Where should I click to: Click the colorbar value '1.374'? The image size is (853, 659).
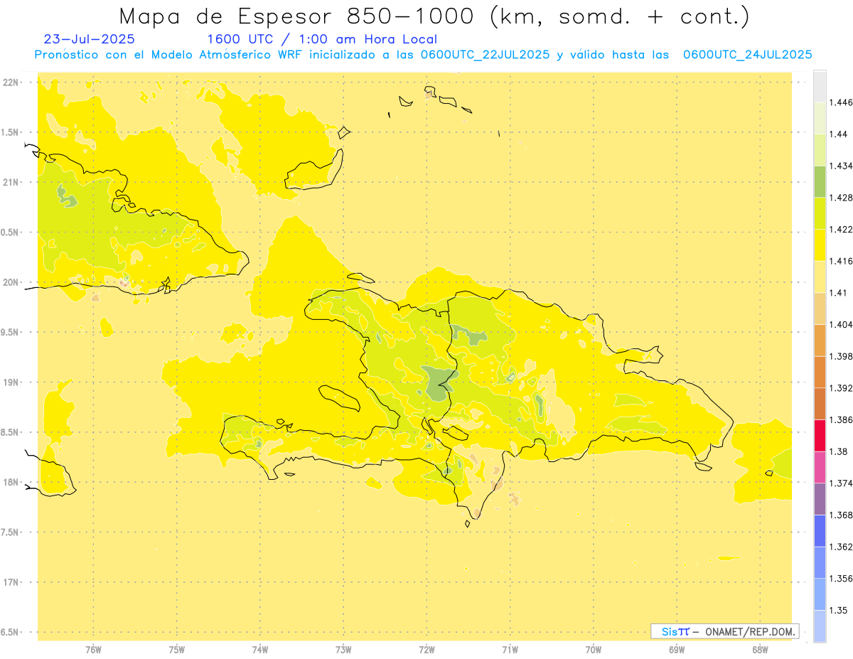842,483
